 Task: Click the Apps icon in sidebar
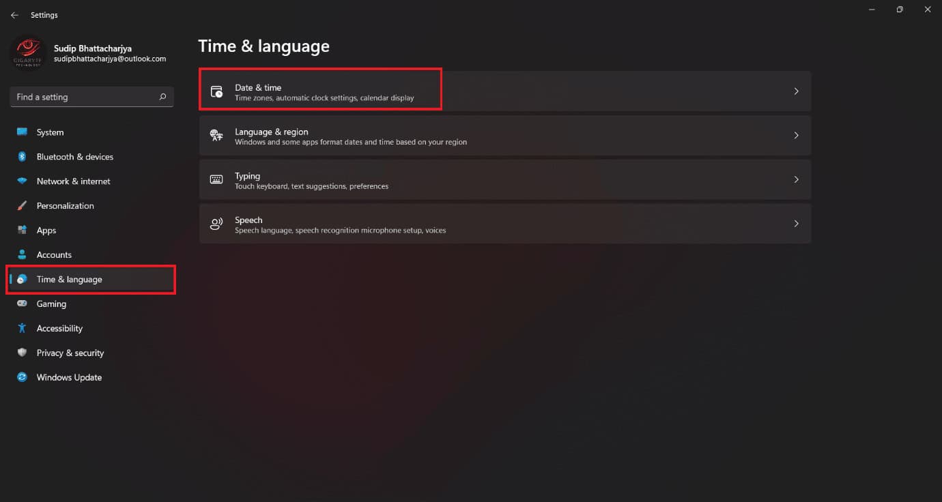pos(23,231)
